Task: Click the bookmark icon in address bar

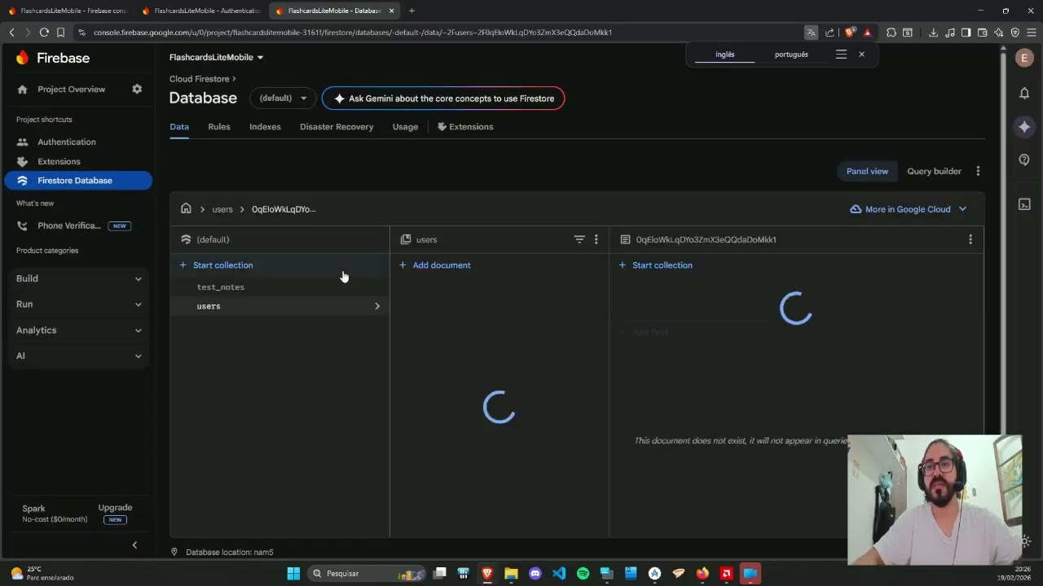Action: tap(60, 33)
